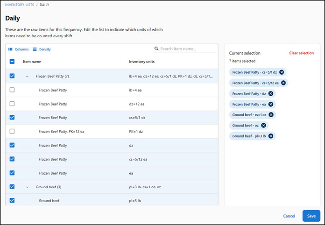The height and width of the screenshot is (225, 325).
Task: Remove the 'Frozen Beef Patty - cs=5/12 ea' chip
Action: [x=283, y=83]
